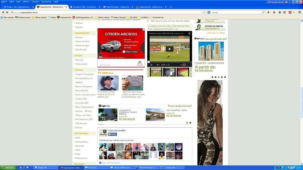Mute the video with speaker icon
This screenshot has height=170, width=303.
pos(158,65)
